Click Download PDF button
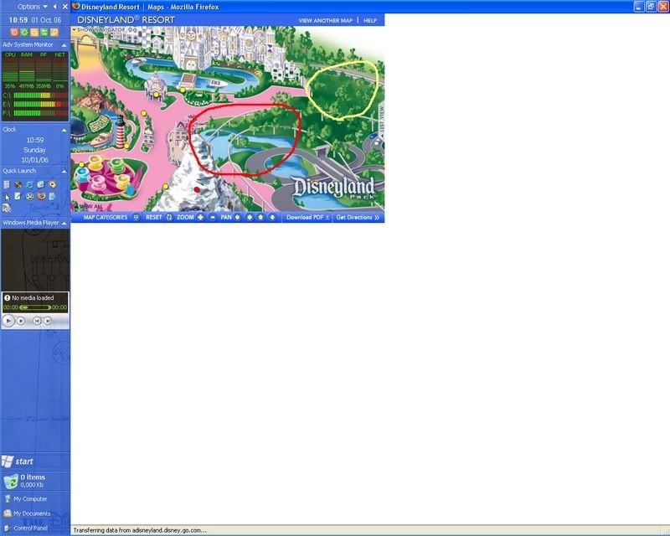 pyautogui.click(x=307, y=217)
